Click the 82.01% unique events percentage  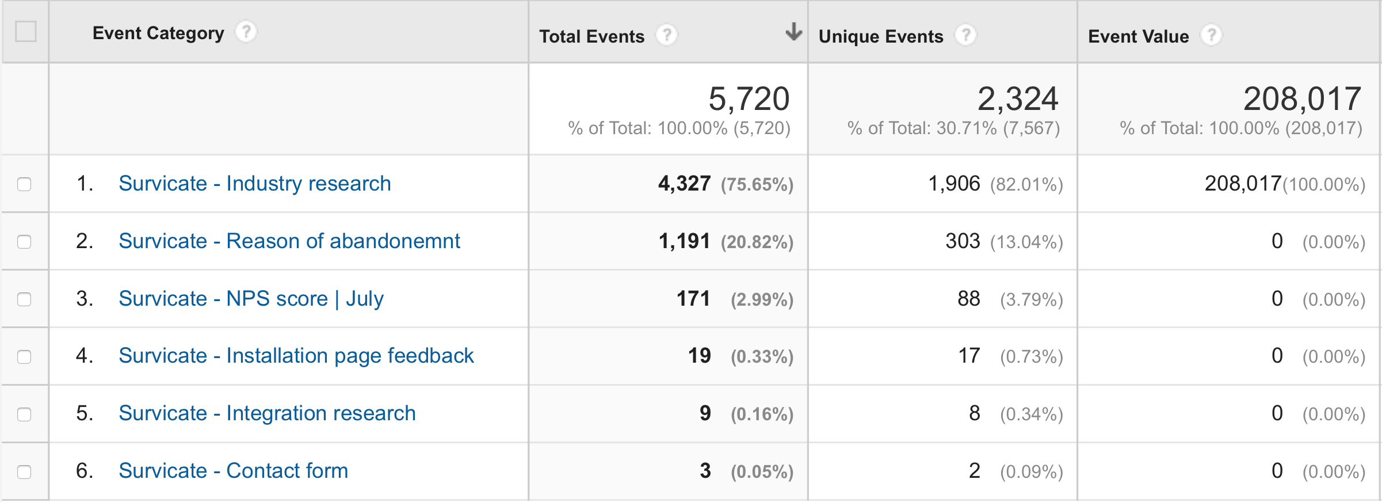[1026, 185]
